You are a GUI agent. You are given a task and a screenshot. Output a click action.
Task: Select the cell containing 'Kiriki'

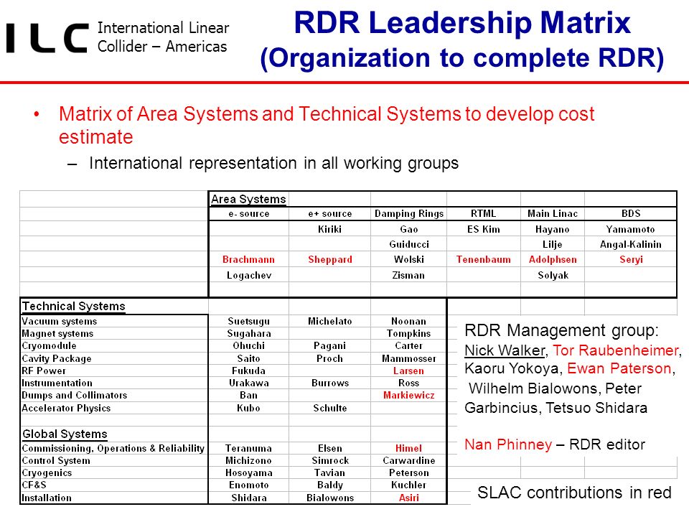(330, 229)
